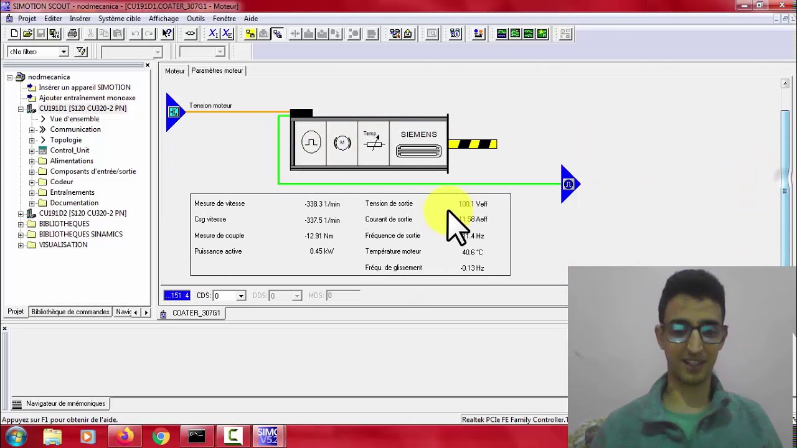Viewport: 797px width, 448px height.
Task: Collapse the CU191D1 device node
Action: (21, 108)
